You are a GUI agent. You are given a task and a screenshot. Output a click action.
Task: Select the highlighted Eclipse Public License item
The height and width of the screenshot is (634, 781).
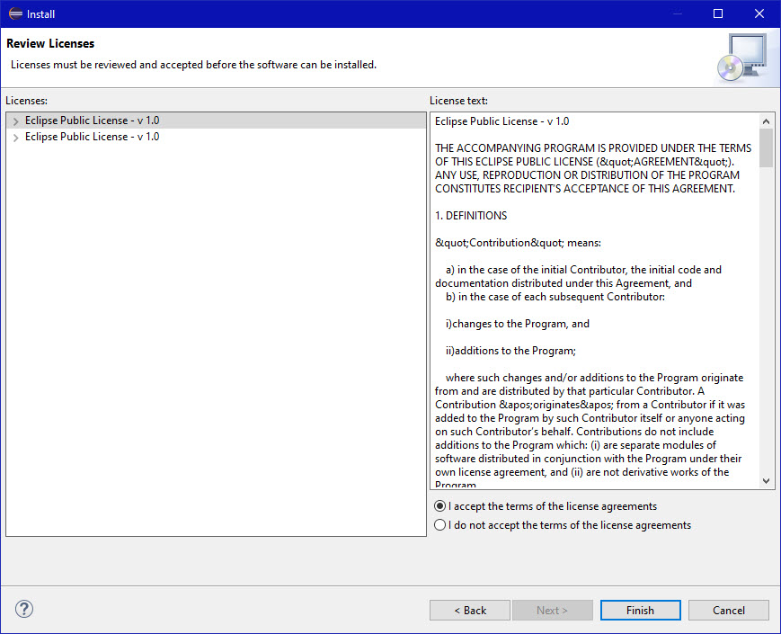click(92, 121)
